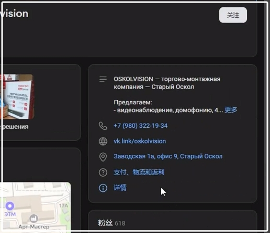Call +7 (980) 322-19-34 phone link
Image resolution: width=270 pixels, height=233 pixels.
(x=141, y=126)
